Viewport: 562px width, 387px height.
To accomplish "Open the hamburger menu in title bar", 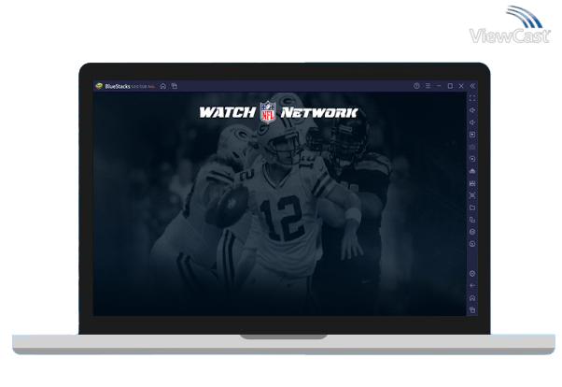I will pyautogui.click(x=428, y=86).
